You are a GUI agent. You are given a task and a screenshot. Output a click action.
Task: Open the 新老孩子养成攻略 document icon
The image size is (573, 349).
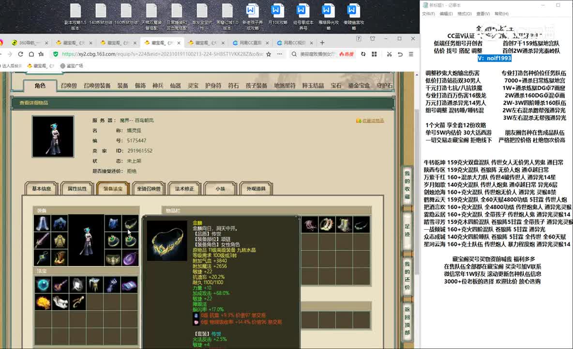[x=252, y=16]
